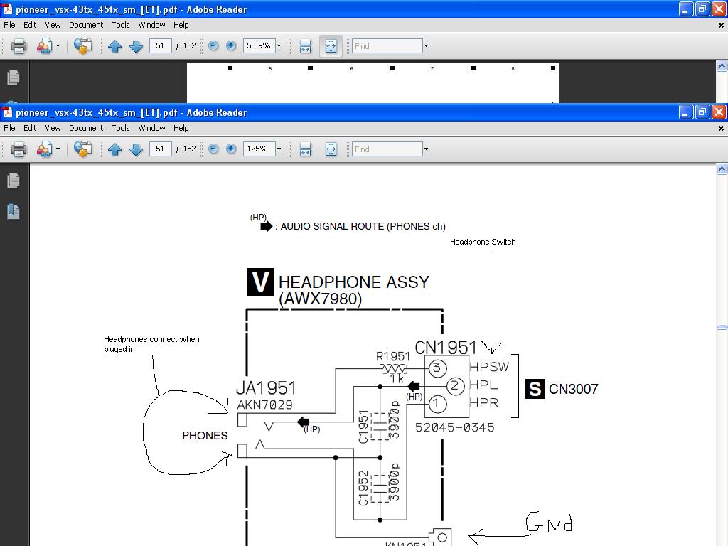Click page number field in front window
This screenshot has height=546, width=728.
coord(160,149)
